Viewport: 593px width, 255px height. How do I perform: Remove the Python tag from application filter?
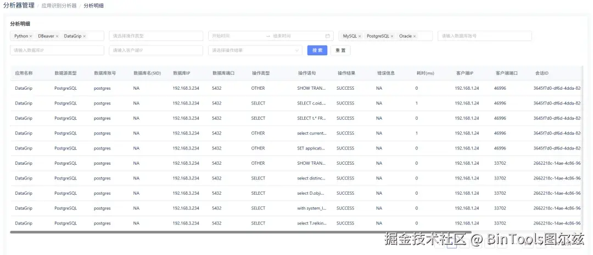coord(31,36)
